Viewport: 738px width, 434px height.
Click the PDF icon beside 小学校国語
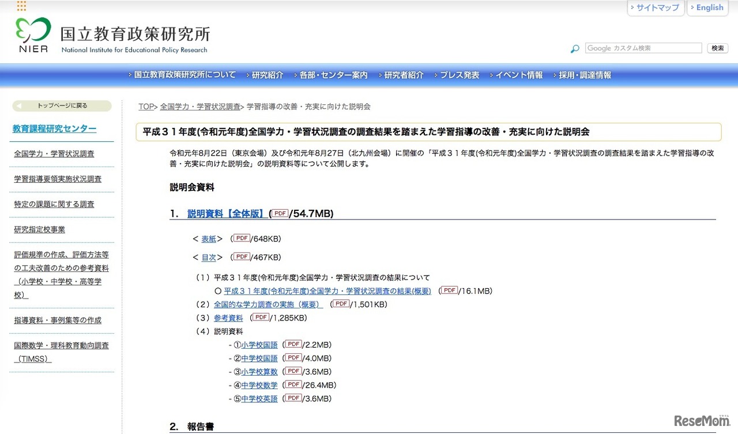[x=294, y=345]
